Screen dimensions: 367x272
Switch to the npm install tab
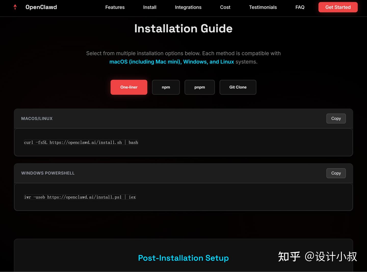coord(166,87)
